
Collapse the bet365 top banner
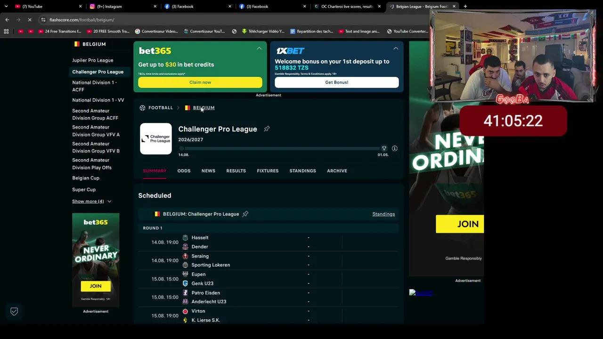coord(259,48)
